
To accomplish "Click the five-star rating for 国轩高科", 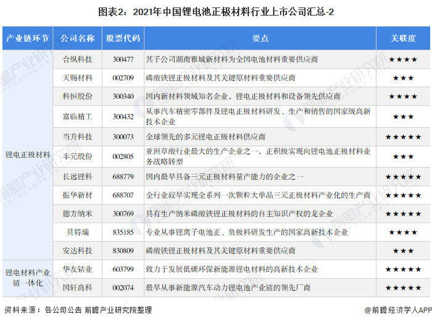I will [403, 288].
